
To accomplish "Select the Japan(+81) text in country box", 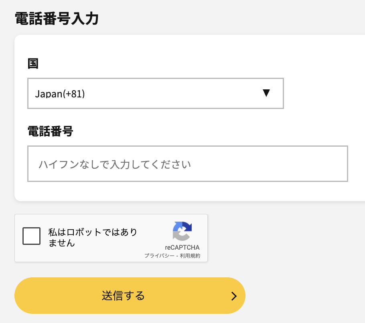I will coord(60,94).
